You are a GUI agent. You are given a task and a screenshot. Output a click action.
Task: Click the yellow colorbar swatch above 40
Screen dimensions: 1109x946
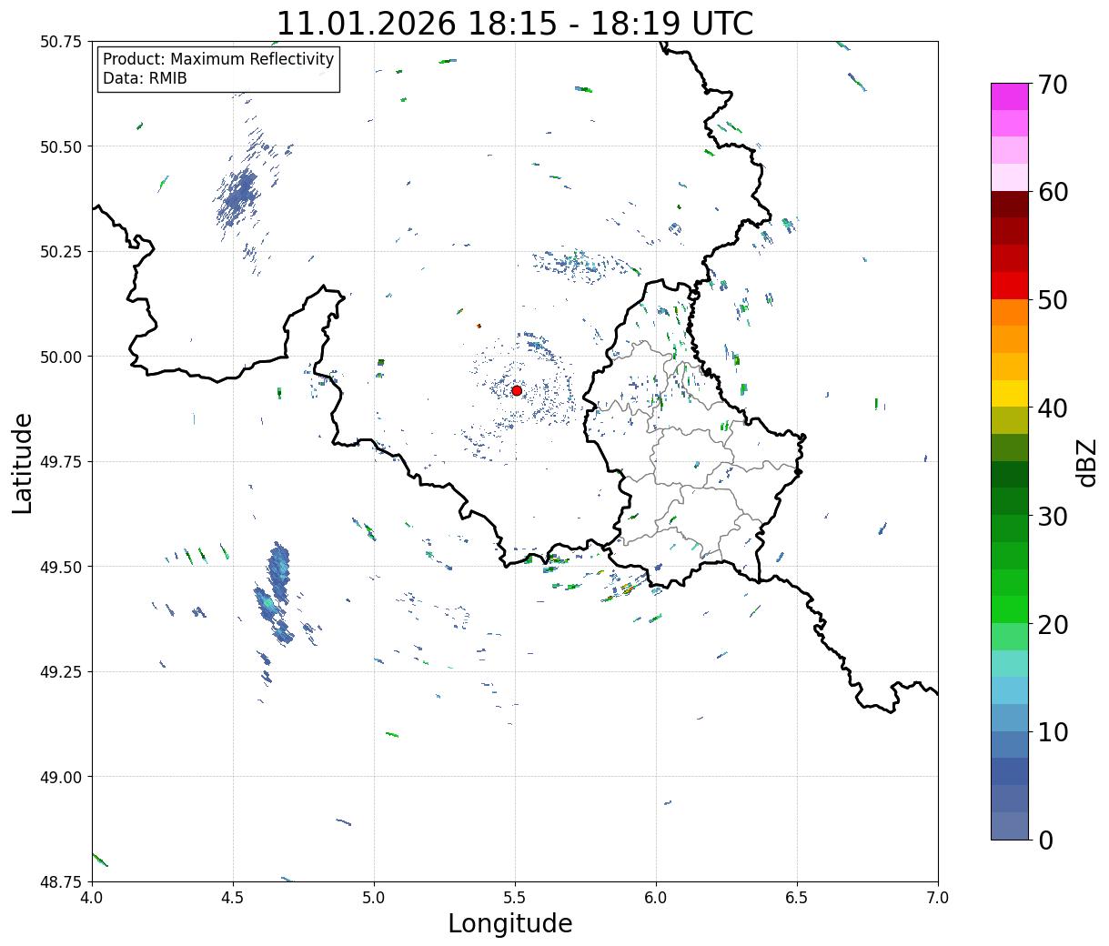tap(1010, 394)
